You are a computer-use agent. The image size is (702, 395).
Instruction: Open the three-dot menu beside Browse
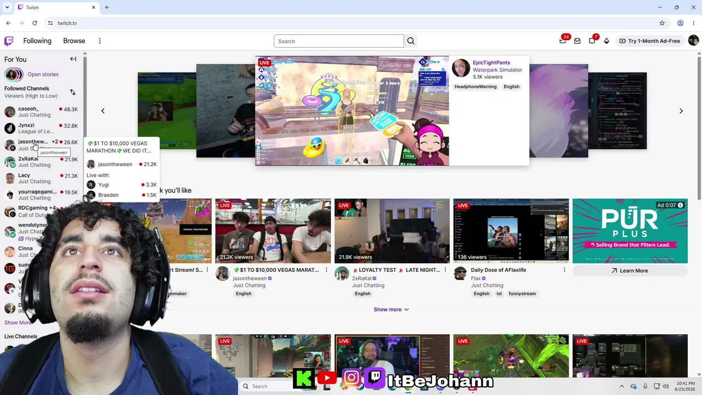click(x=100, y=41)
